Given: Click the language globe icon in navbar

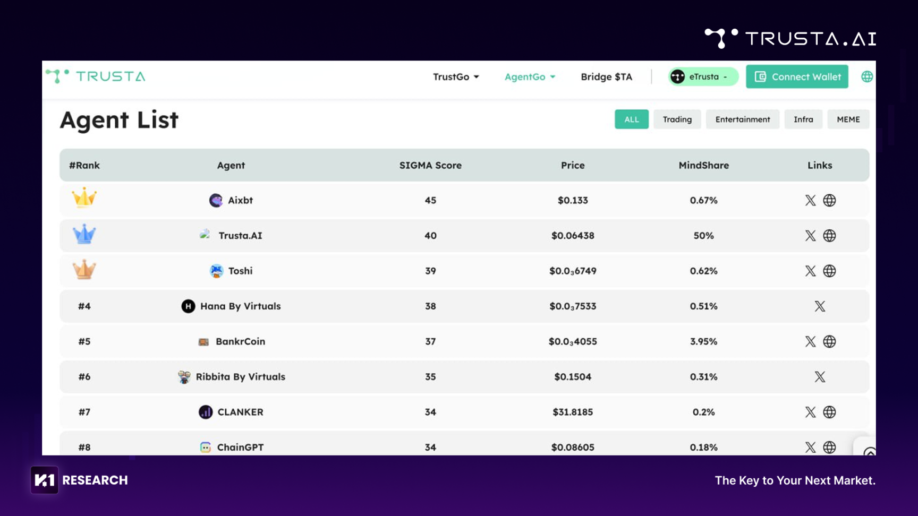Looking at the screenshot, I should [x=866, y=77].
